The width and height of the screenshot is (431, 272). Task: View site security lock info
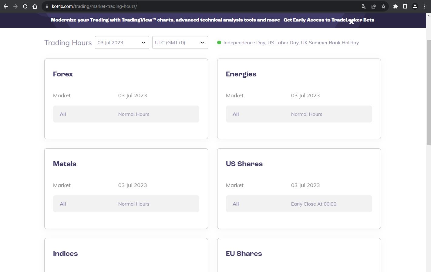(47, 6)
